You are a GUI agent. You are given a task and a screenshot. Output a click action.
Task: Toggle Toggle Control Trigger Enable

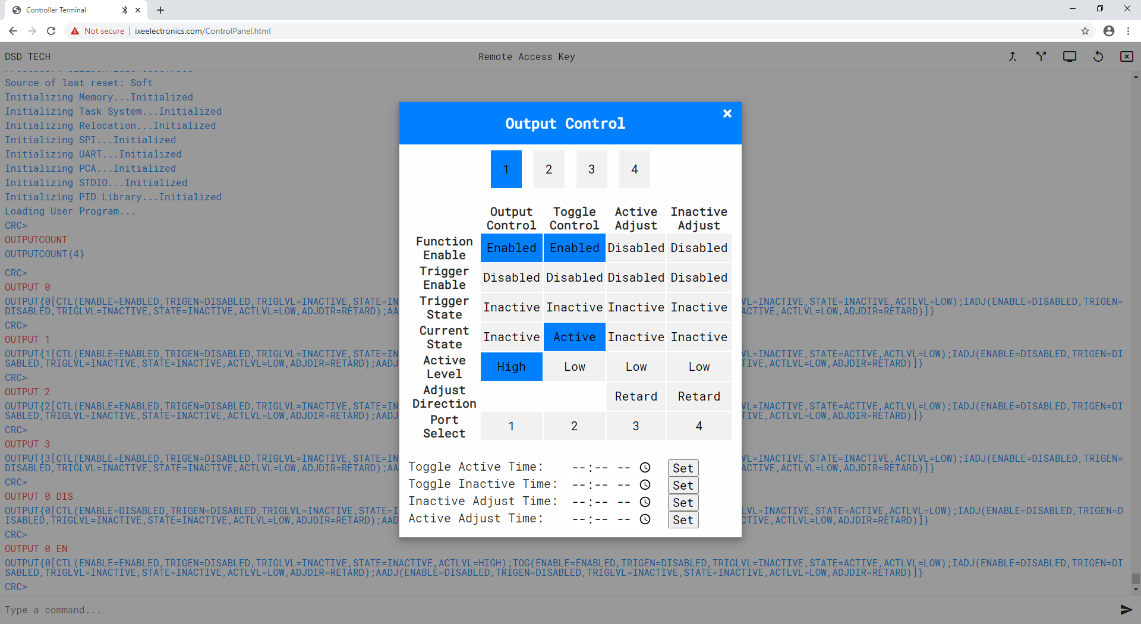(575, 278)
